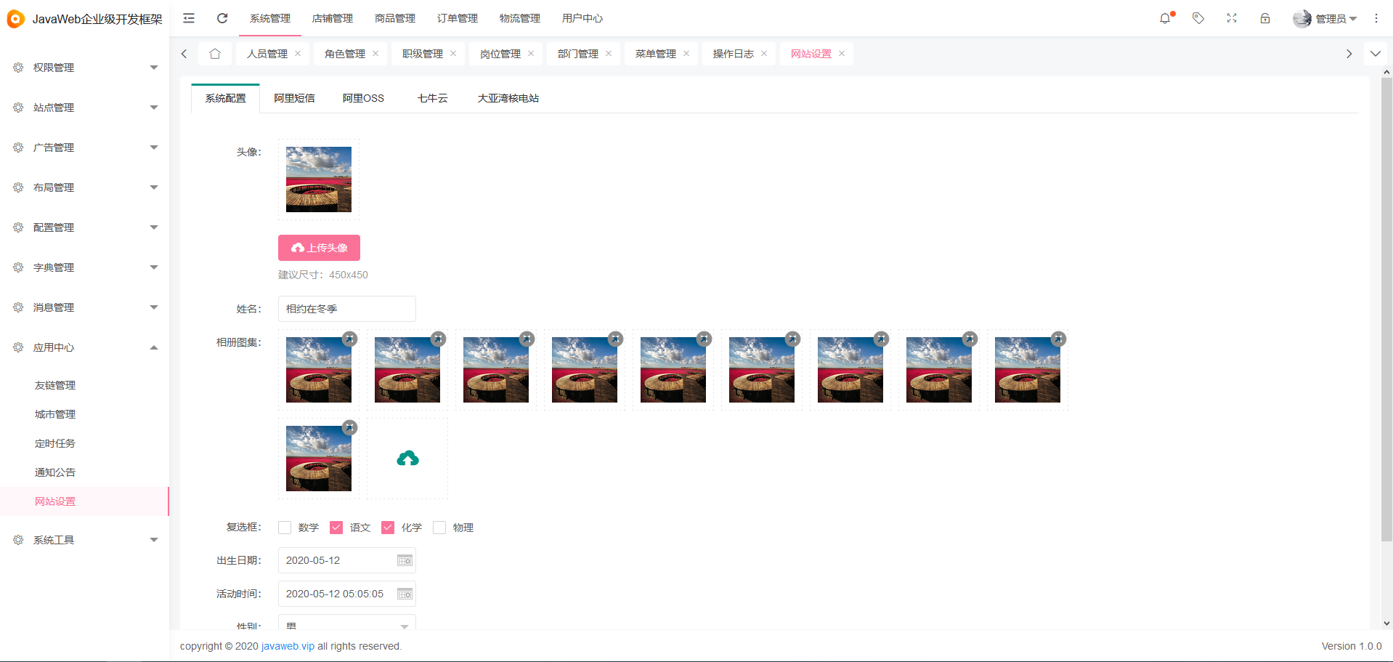Switch to the 七牛云 tab

click(x=432, y=97)
